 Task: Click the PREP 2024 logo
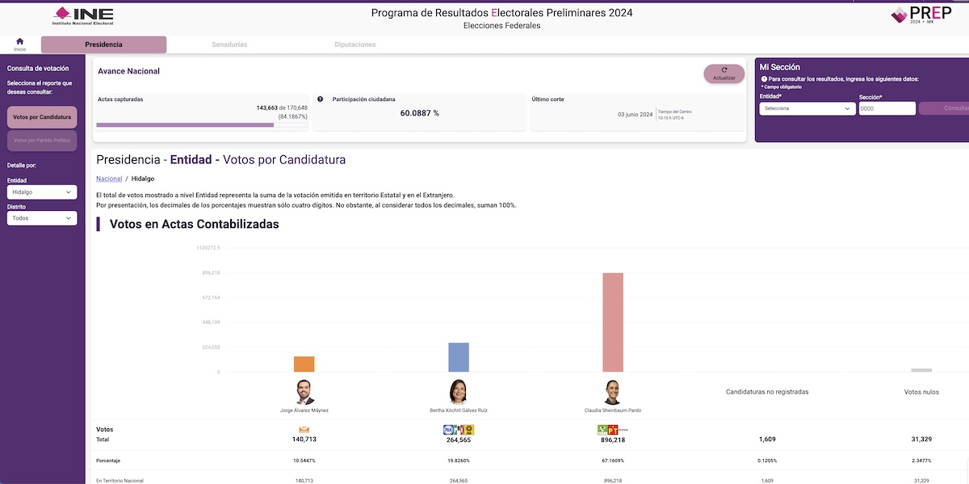coord(925,15)
